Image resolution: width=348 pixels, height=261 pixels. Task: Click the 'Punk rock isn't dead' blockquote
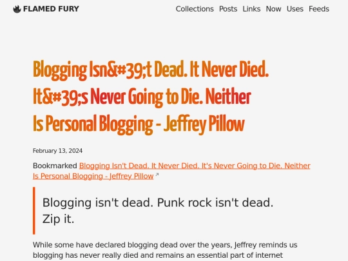coord(158,211)
